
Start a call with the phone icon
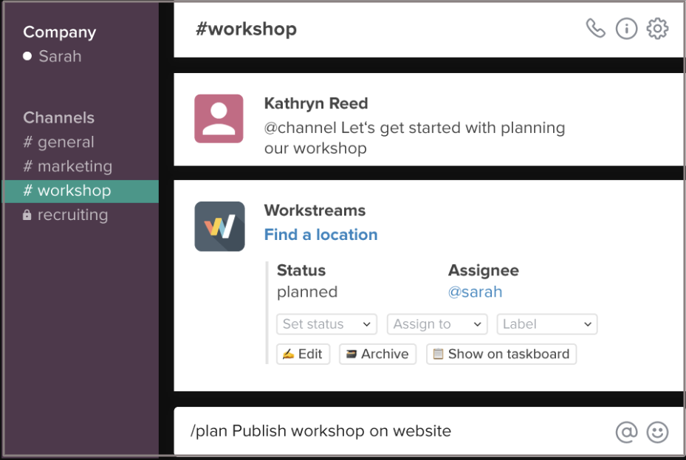(x=595, y=29)
